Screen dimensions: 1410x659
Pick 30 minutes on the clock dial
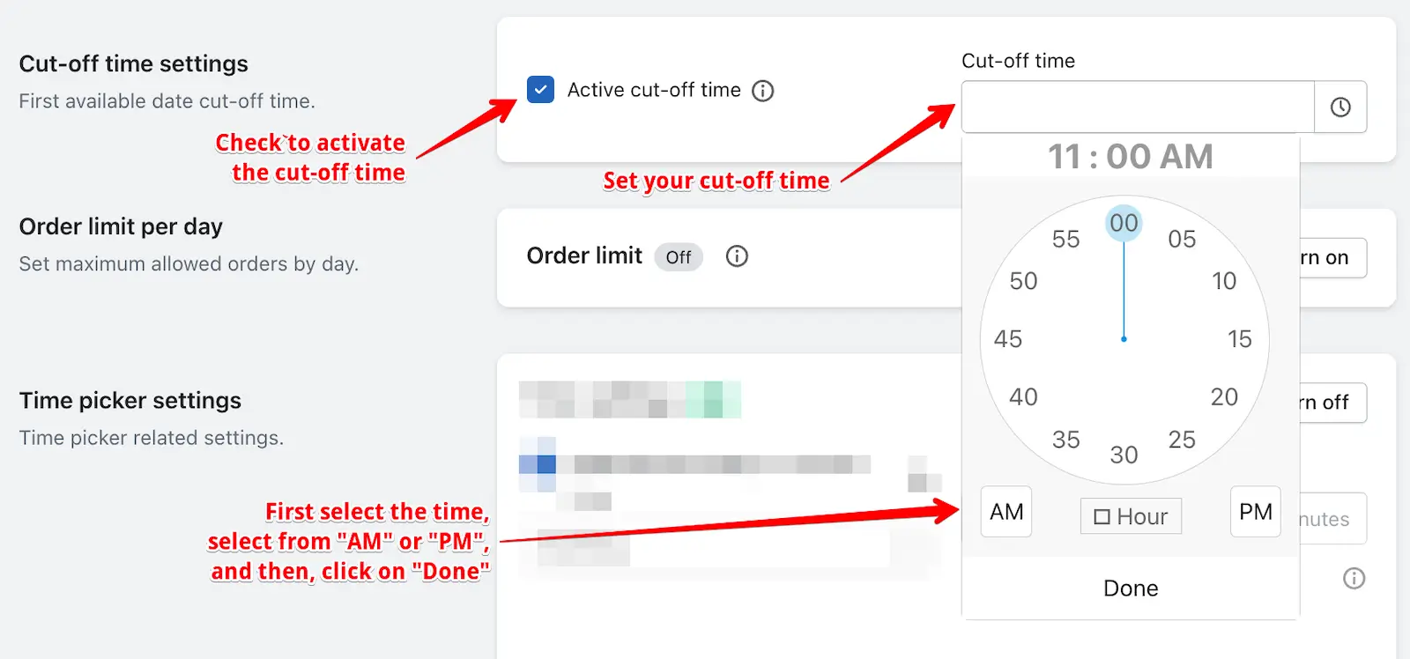coord(1124,455)
